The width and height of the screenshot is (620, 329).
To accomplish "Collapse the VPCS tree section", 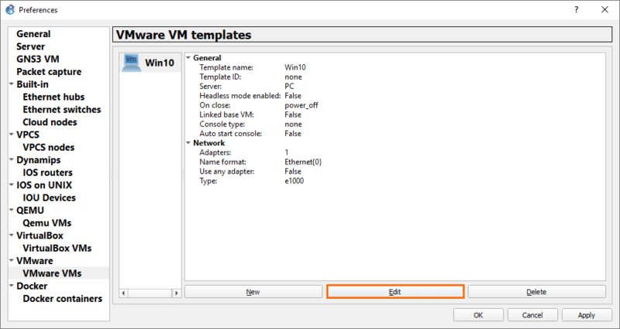I will tap(12, 135).
